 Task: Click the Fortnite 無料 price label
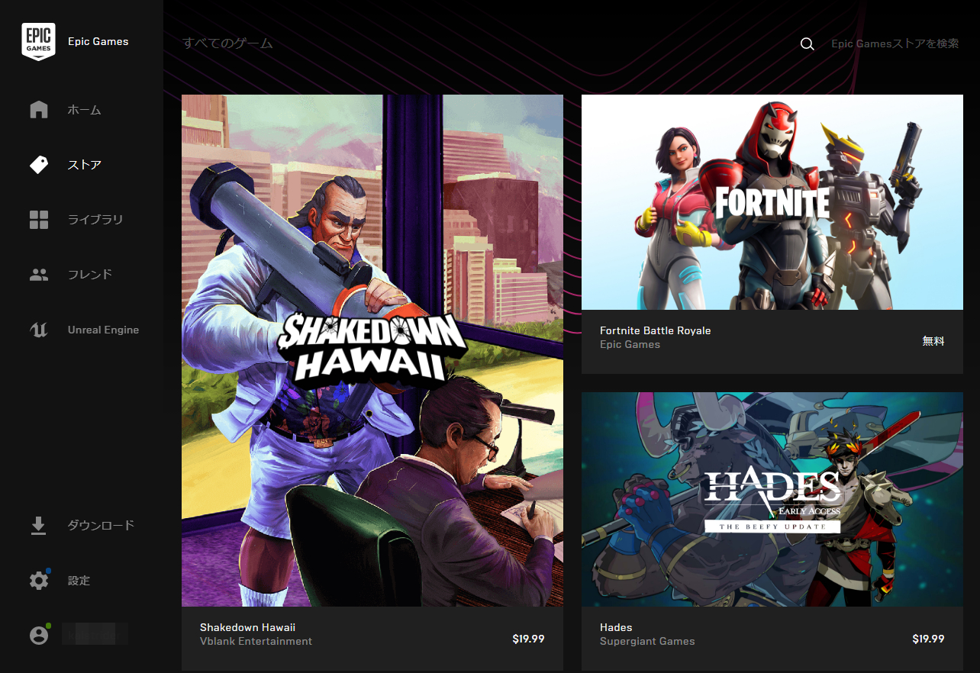click(933, 341)
